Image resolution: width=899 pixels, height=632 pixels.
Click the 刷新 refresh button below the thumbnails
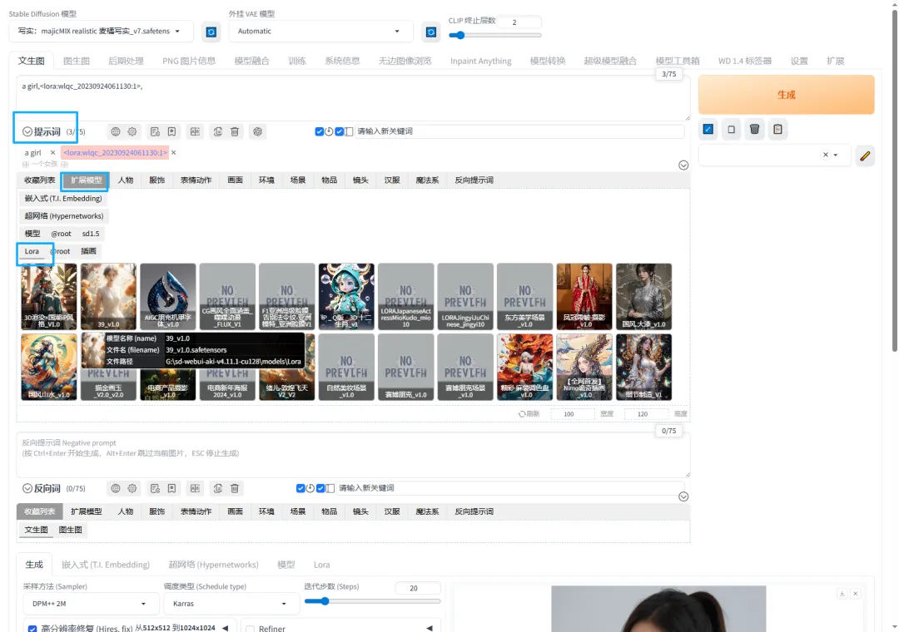[529, 413]
